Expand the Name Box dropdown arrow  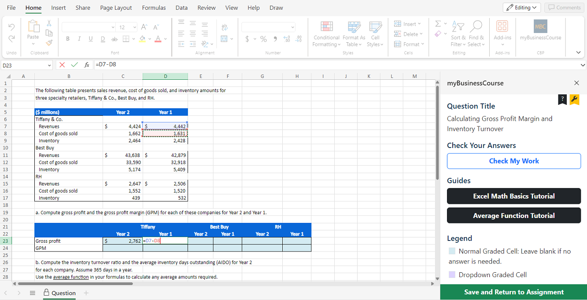tap(49, 65)
